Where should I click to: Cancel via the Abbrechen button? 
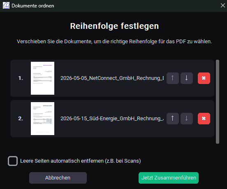58,178
